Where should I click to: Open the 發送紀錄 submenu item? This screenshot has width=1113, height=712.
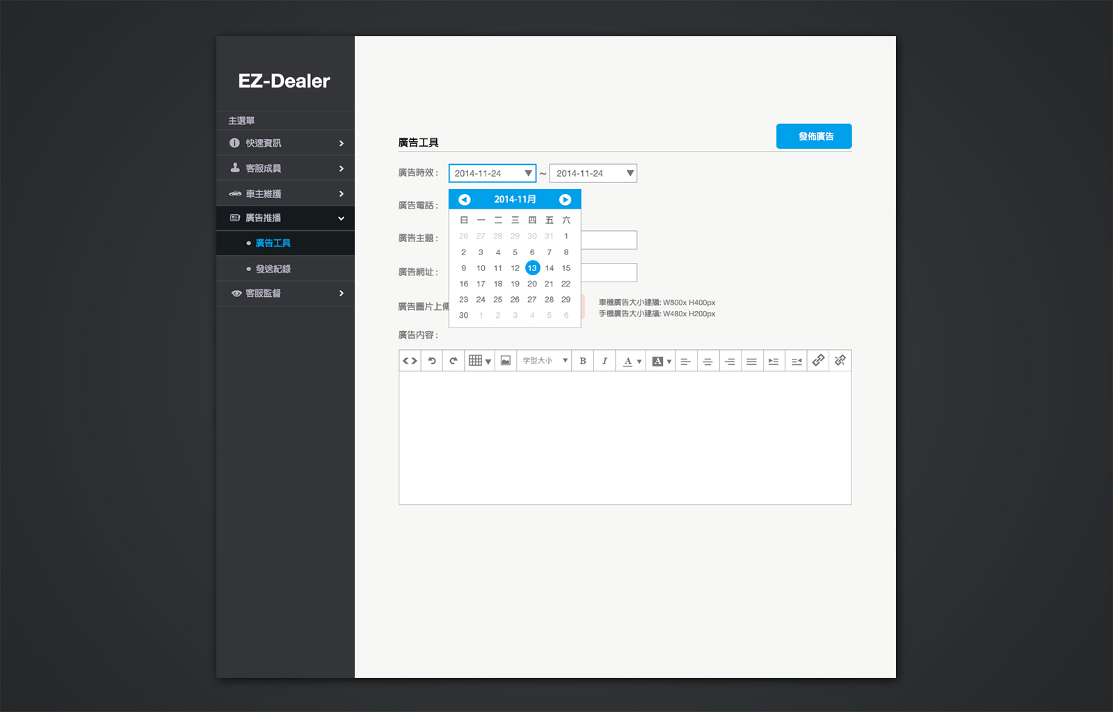pyautogui.click(x=273, y=269)
